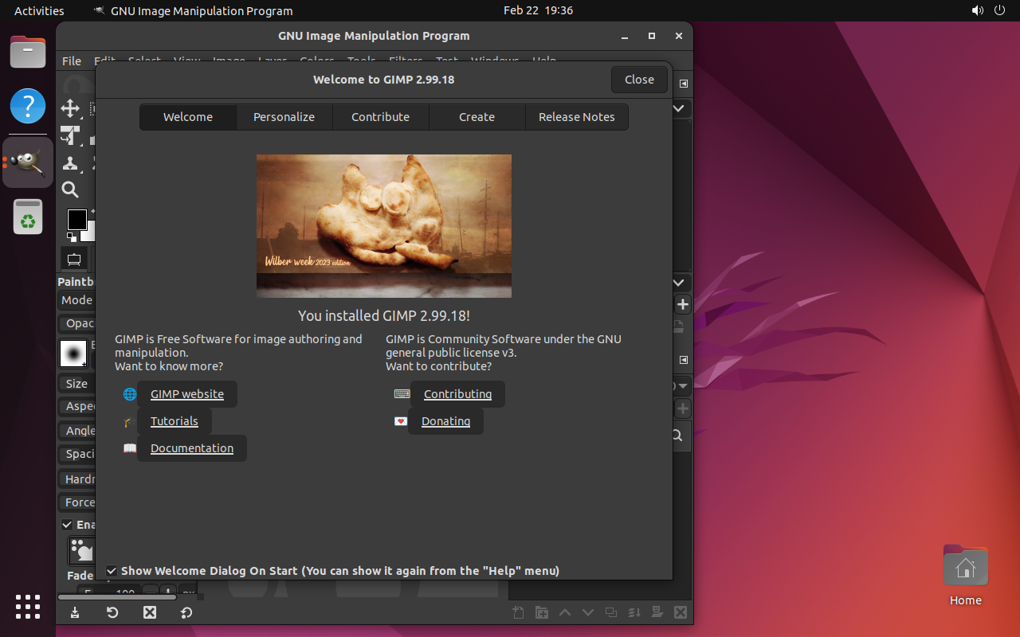This screenshot has height=637, width=1020.
Task: Click the dynamics icon under Enable
Action: [81, 550]
